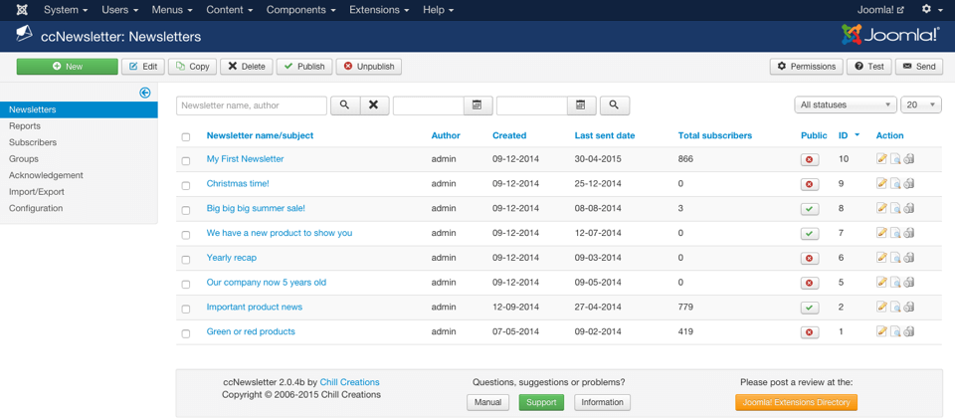Image resolution: width=955 pixels, height=418 pixels.
Task: Select the Test toolbar button
Action: (x=869, y=67)
